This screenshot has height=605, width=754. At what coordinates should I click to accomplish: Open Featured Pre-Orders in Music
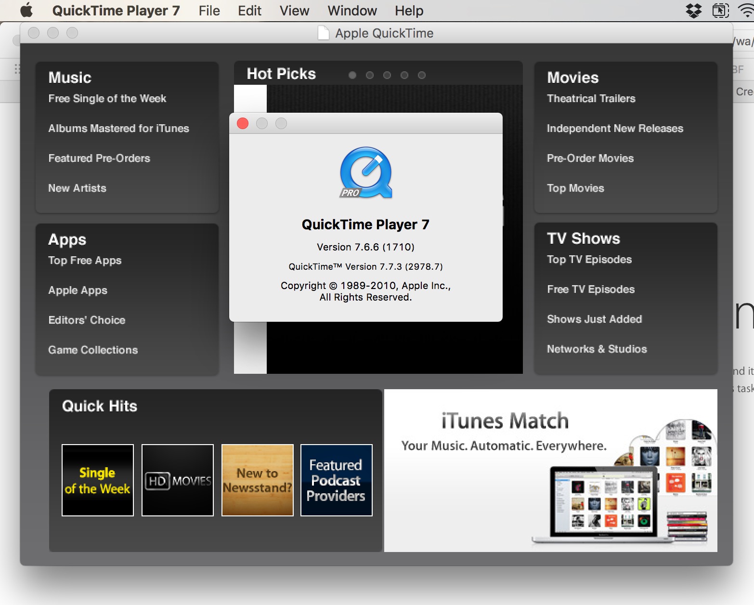coord(99,158)
